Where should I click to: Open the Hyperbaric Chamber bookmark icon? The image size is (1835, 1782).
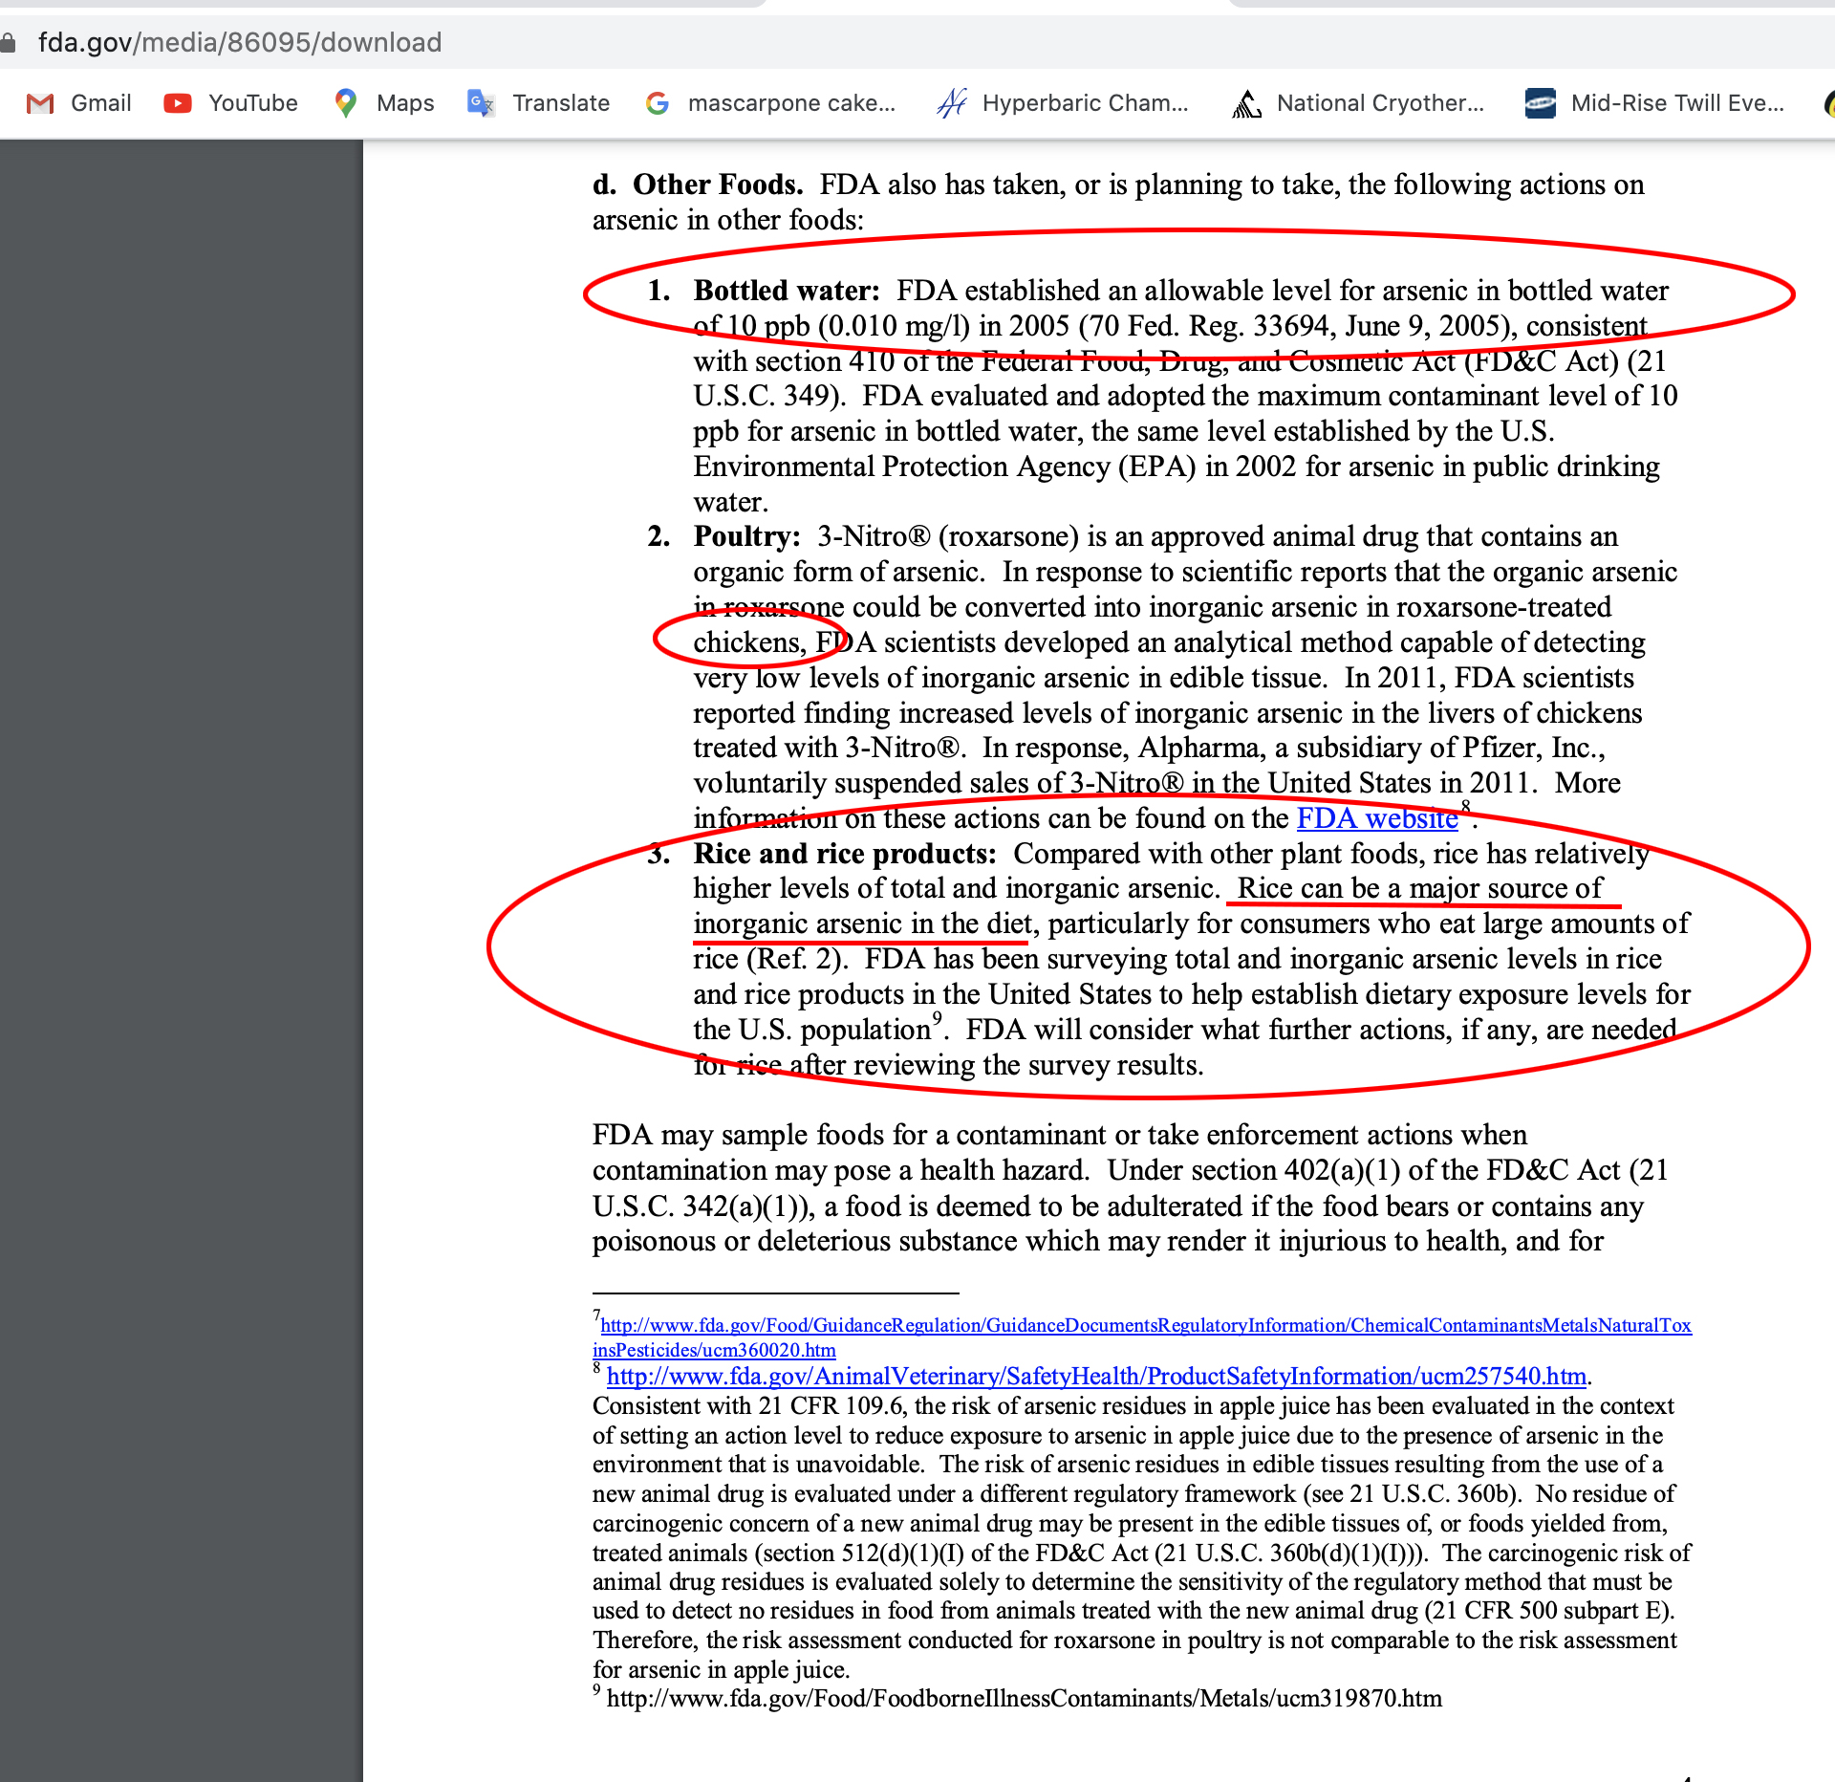tap(952, 103)
